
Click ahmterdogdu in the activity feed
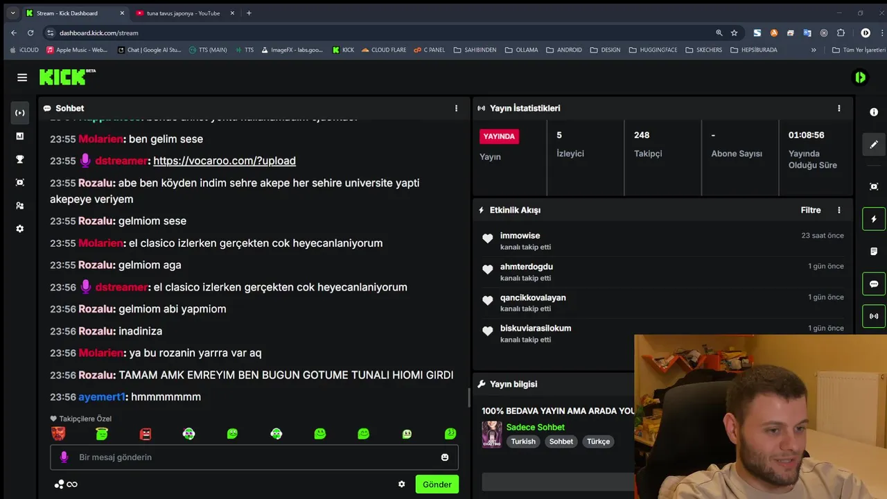point(526,267)
